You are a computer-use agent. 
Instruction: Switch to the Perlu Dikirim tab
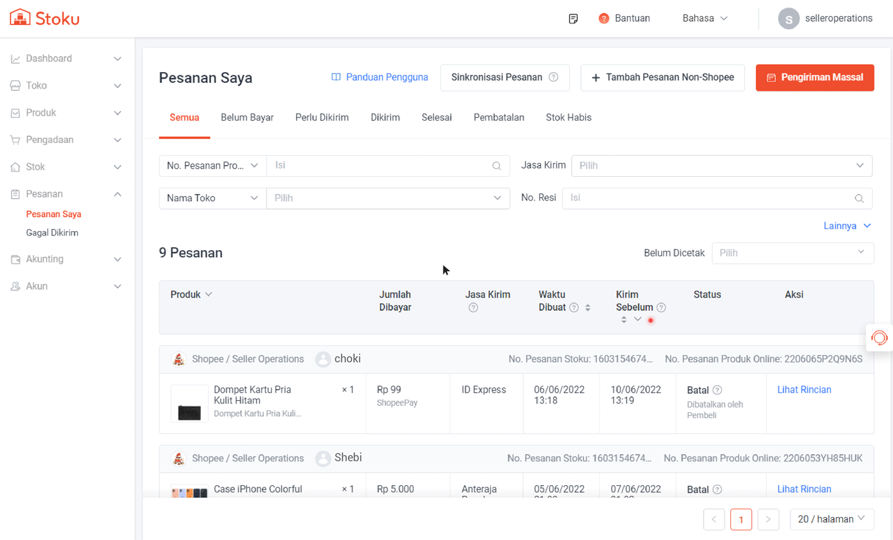click(x=321, y=117)
